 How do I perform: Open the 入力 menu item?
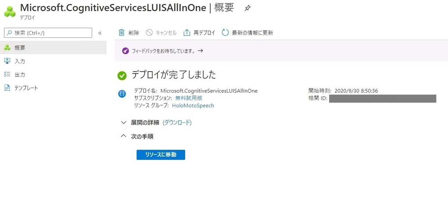53,61
